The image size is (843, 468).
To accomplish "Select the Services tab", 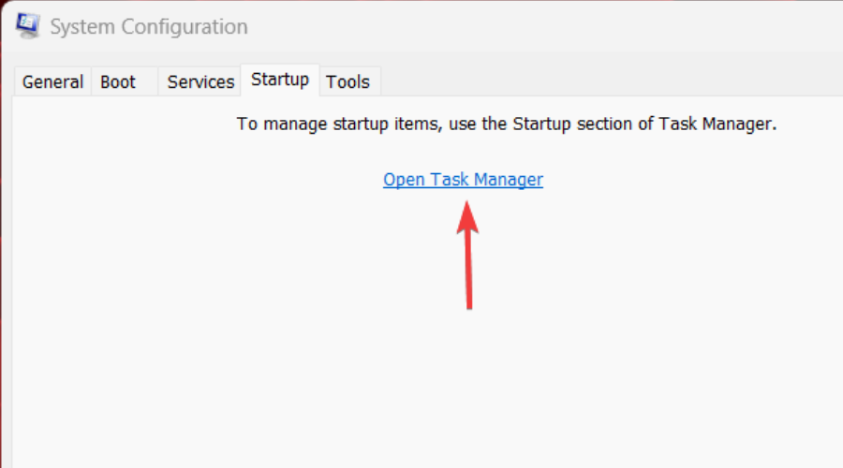I will (200, 82).
